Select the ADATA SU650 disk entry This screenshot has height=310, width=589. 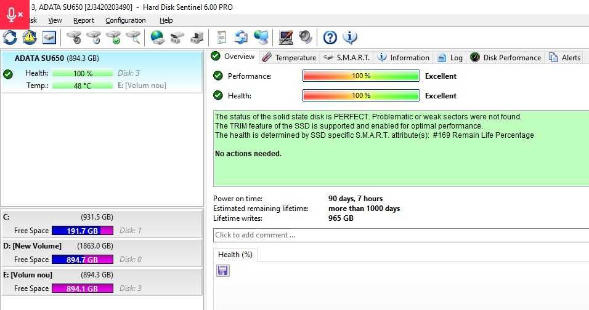[x=102, y=71]
